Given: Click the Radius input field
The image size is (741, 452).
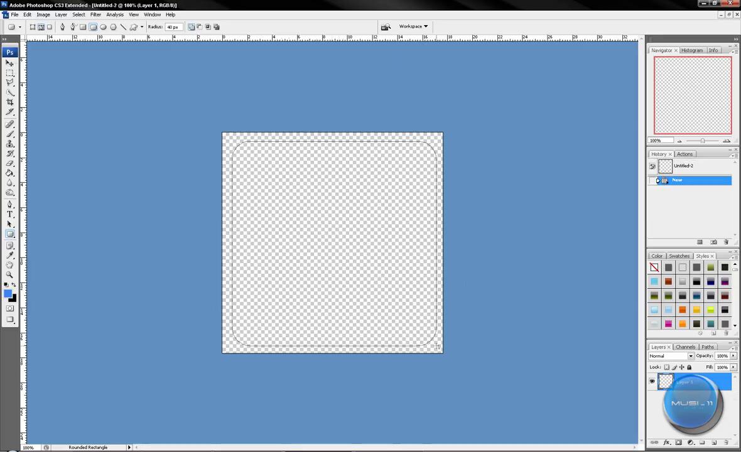Looking at the screenshot, I should click(x=174, y=27).
